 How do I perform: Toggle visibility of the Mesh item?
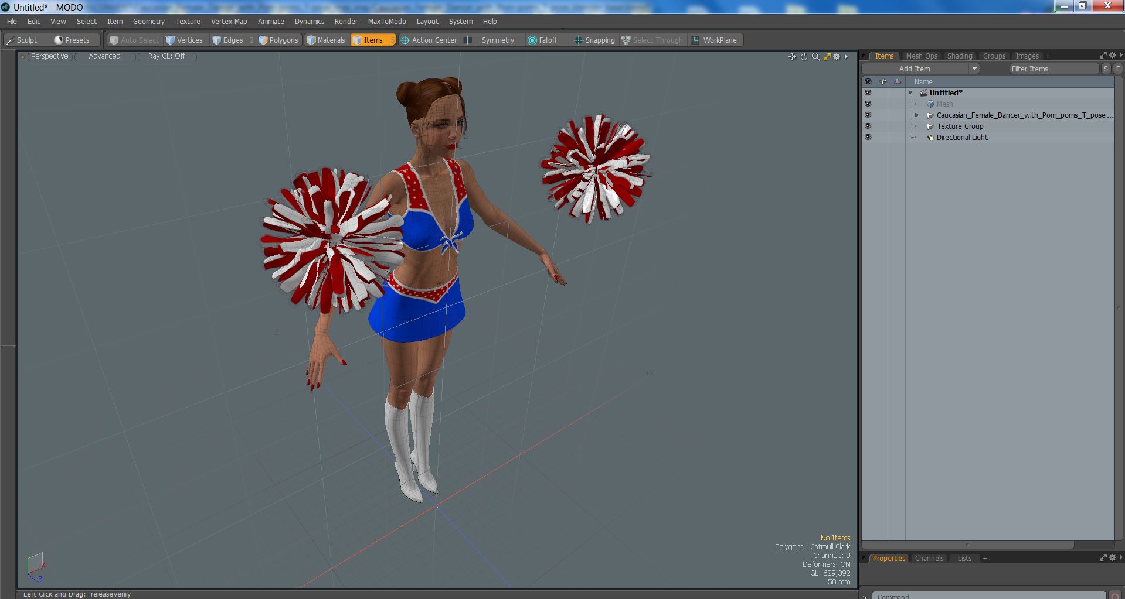click(x=868, y=104)
